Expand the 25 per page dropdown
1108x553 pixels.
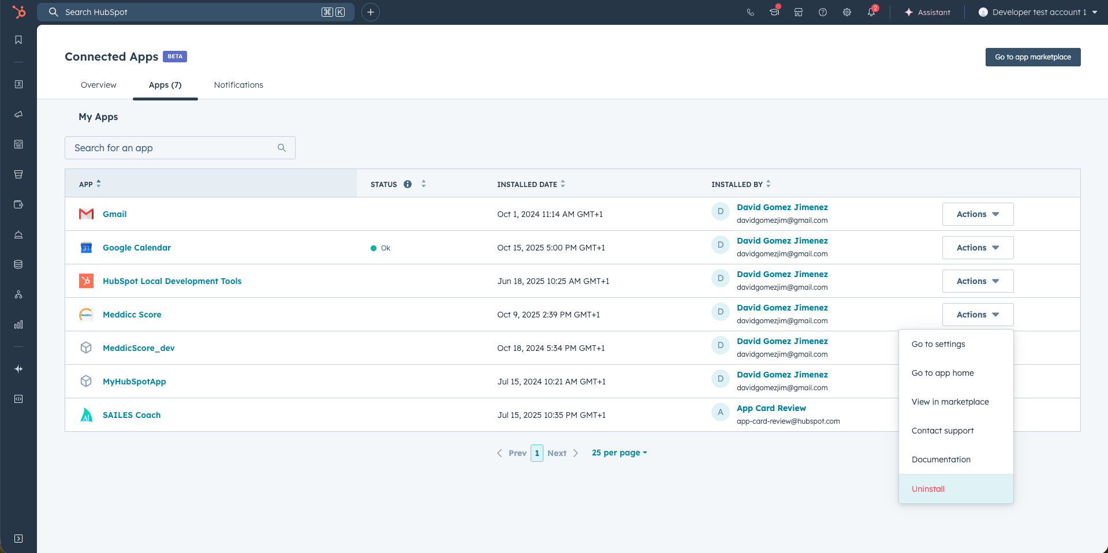coord(619,453)
